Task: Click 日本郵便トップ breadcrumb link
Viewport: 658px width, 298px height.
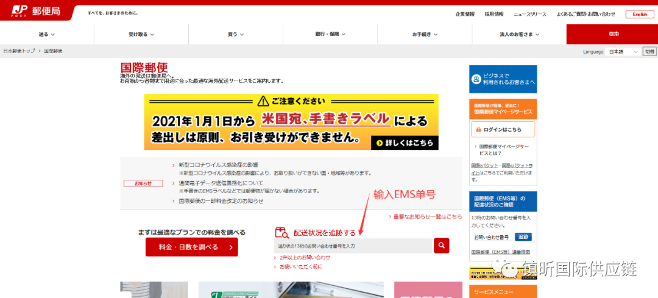Action: coord(19,51)
